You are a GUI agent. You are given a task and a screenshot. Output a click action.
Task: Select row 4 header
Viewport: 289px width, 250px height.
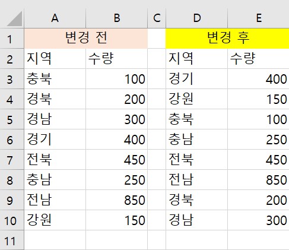click(12, 99)
